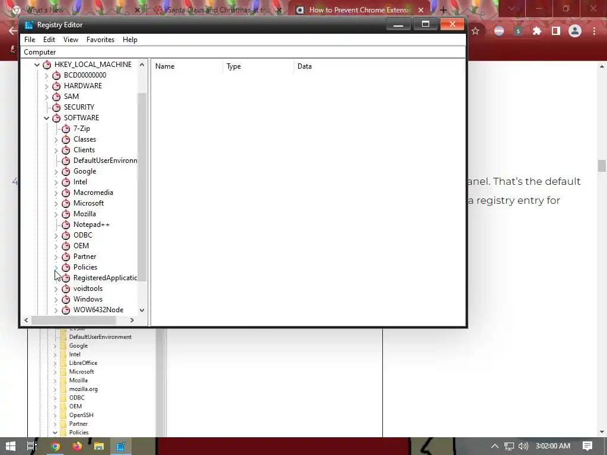Collapse the SOFTWARE key
Screen dimensions: 607x455
point(46,118)
